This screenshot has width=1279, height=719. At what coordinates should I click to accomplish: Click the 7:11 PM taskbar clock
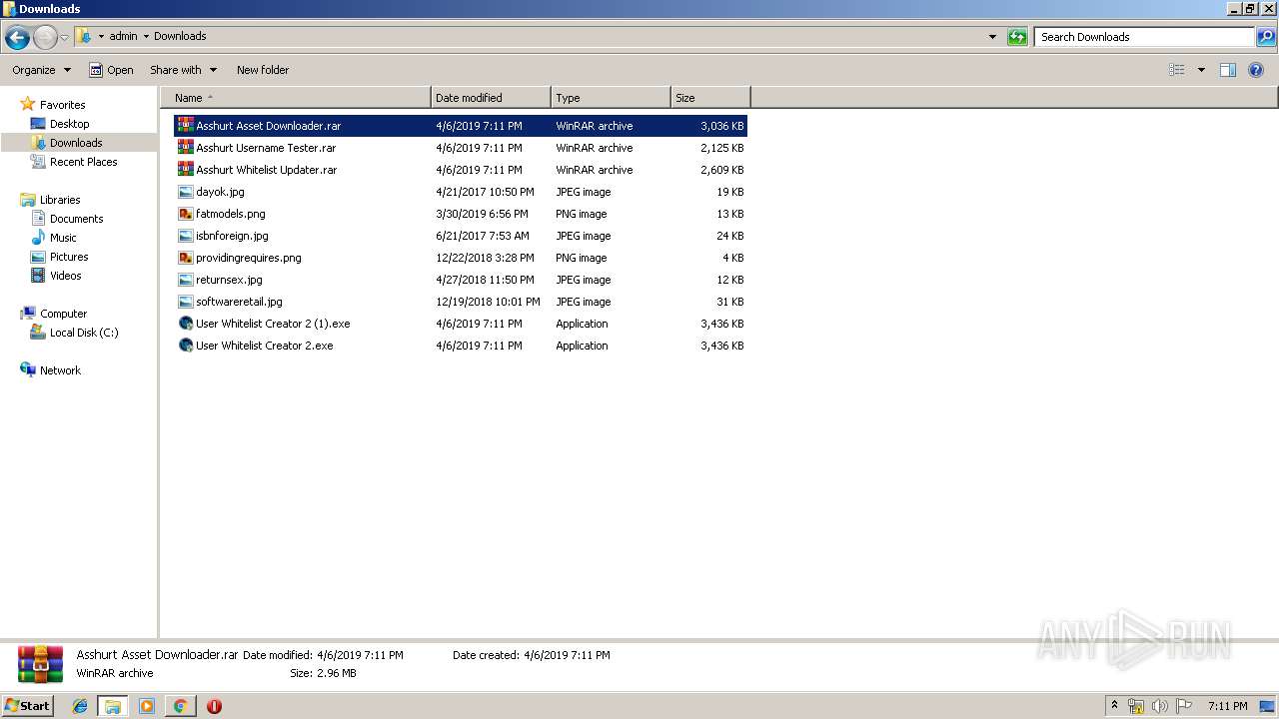tap(1227, 706)
